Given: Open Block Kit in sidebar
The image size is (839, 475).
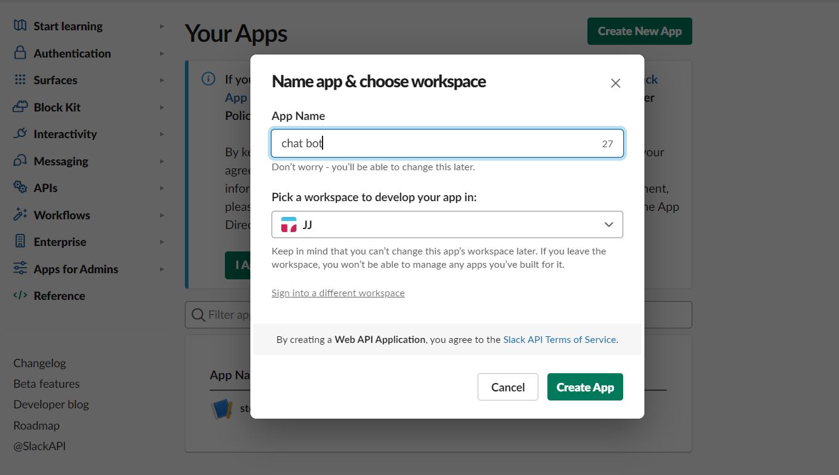Looking at the screenshot, I should click(57, 107).
